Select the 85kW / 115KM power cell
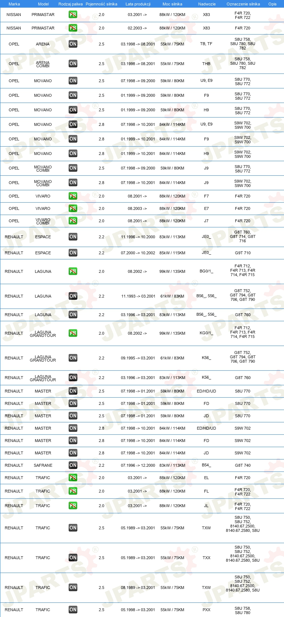This screenshot has width=284, height=617. [x=173, y=253]
